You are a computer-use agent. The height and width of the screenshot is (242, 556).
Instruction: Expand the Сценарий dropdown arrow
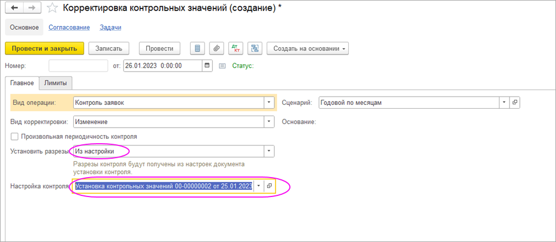click(x=504, y=103)
